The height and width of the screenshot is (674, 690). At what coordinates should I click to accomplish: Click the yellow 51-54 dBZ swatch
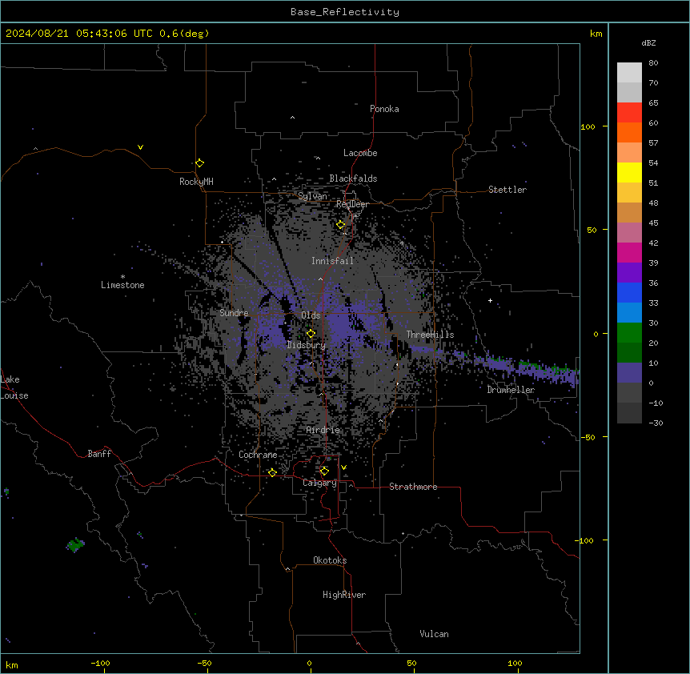pyautogui.click(x=629, y=172)
